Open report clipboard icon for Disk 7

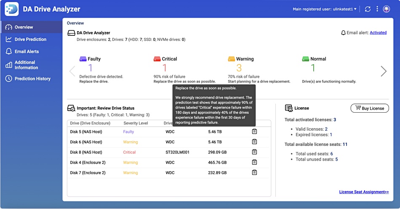[x=254, y=172]
